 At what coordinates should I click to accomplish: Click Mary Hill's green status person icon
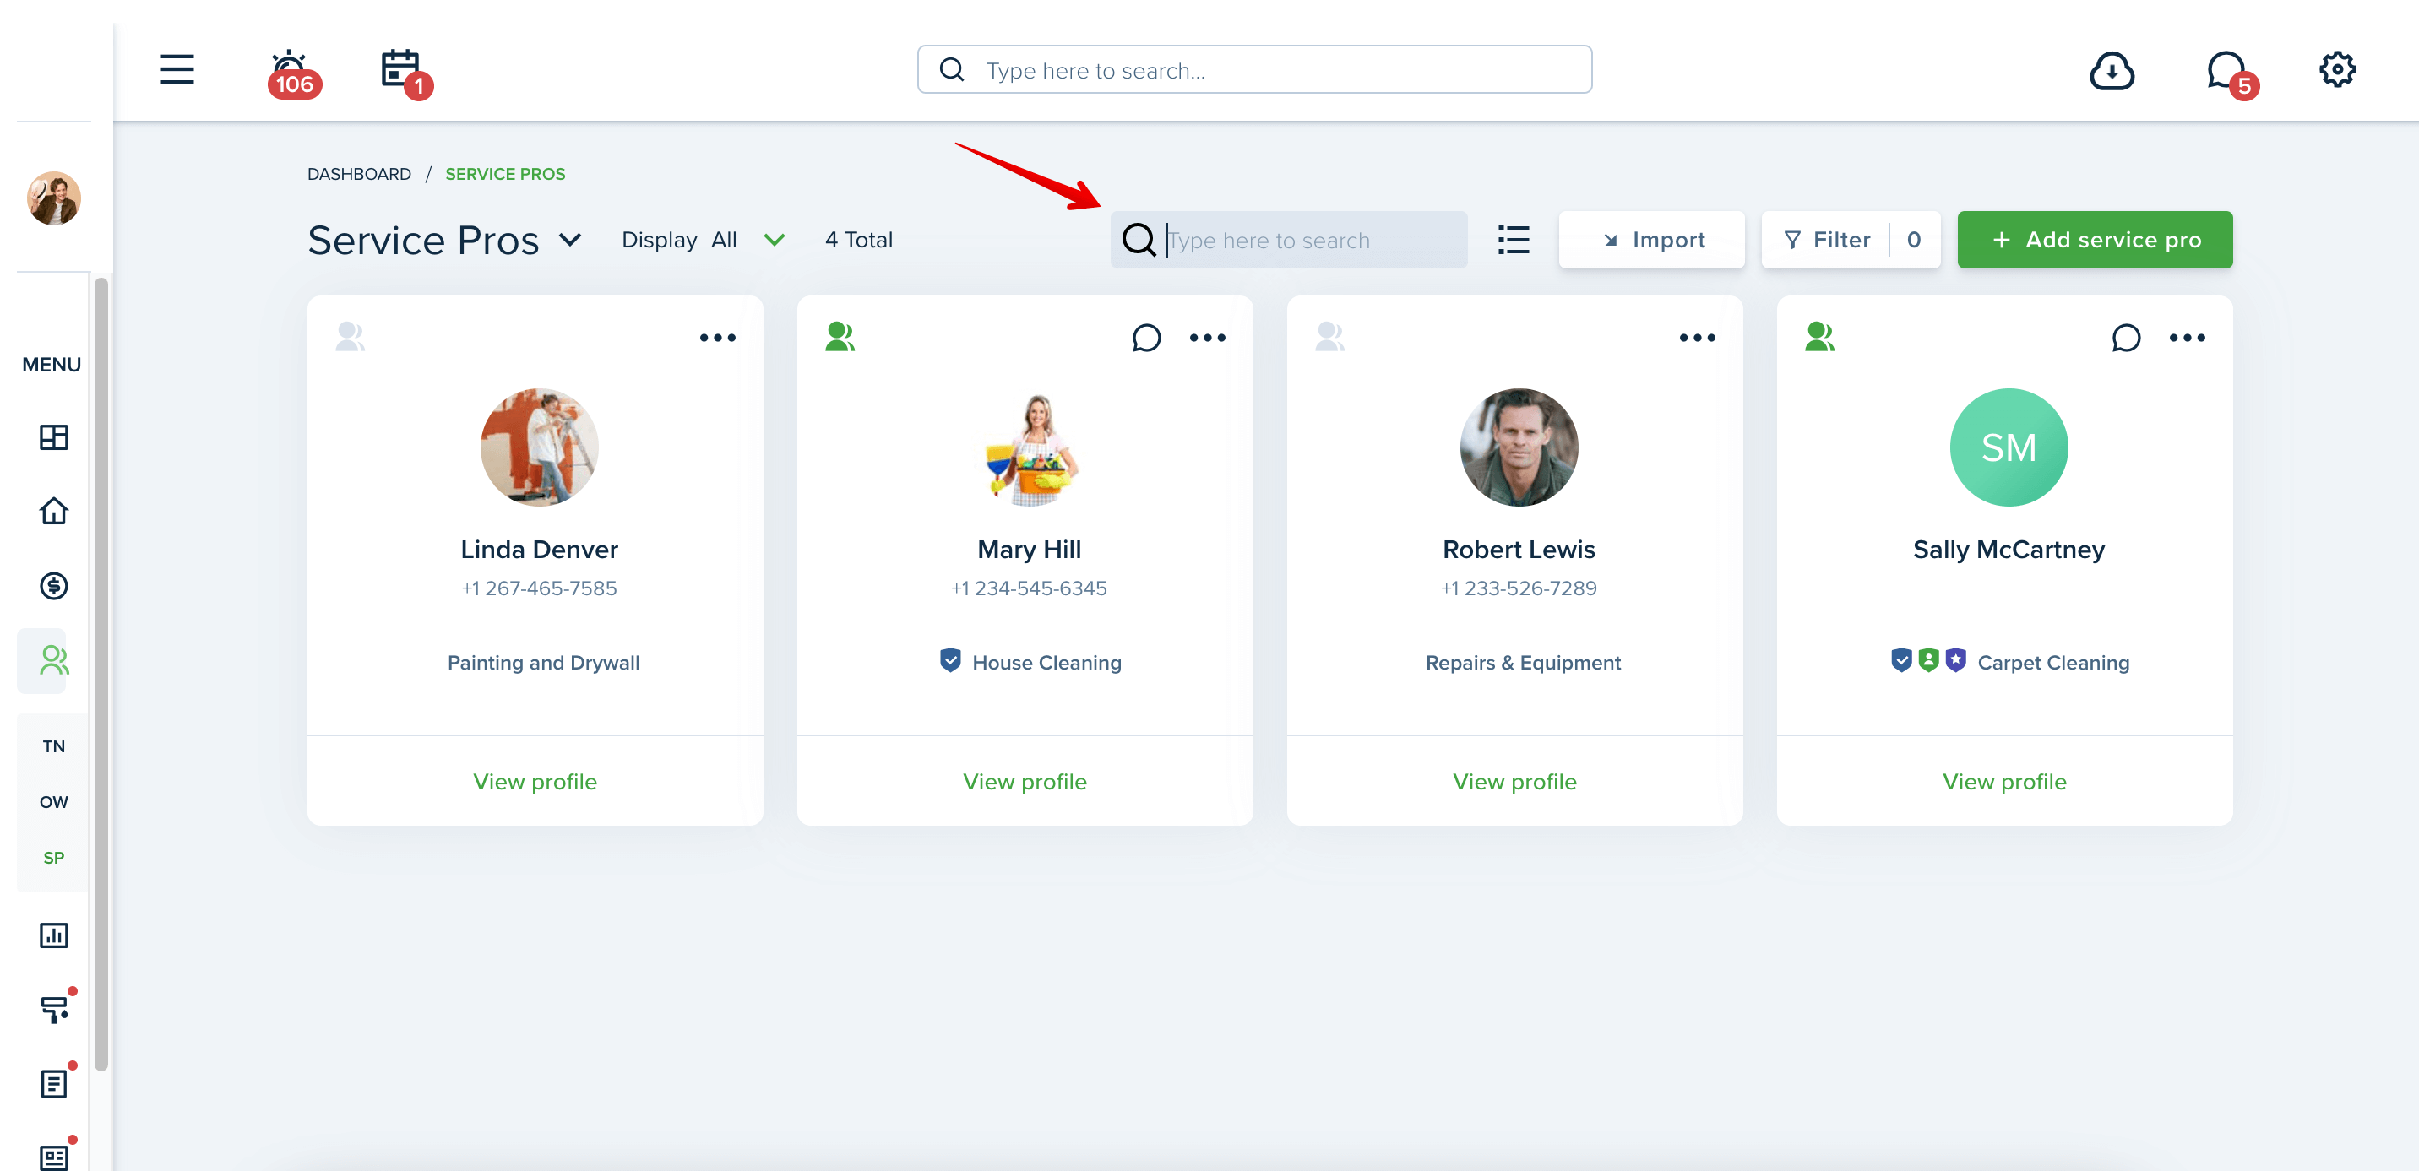coord(840,336)
